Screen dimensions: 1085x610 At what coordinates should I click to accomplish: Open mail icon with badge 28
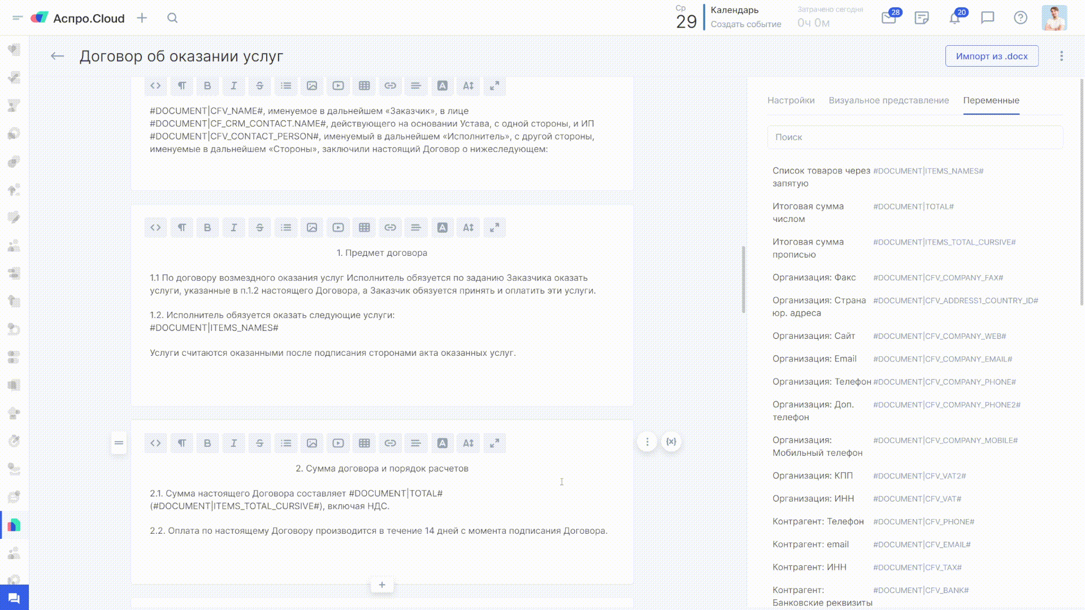click(888, 18)
